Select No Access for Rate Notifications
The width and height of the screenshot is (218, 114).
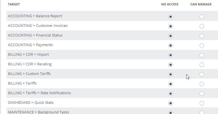(x=170, y=94)
